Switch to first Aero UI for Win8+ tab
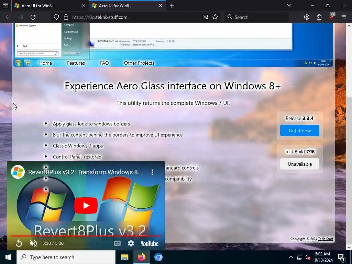Image resolution: width=352 pixels, height=264 pixels. tap(50, 5)
